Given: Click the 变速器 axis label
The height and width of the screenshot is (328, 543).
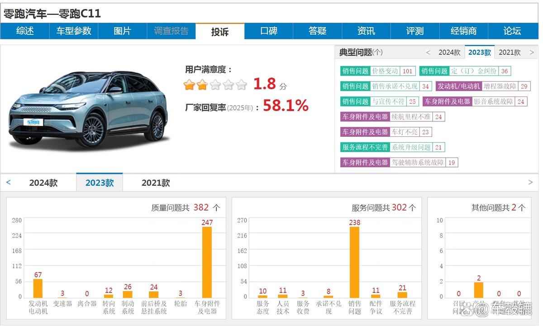Looking at the screenshot, I should click(x=62, y=304).
